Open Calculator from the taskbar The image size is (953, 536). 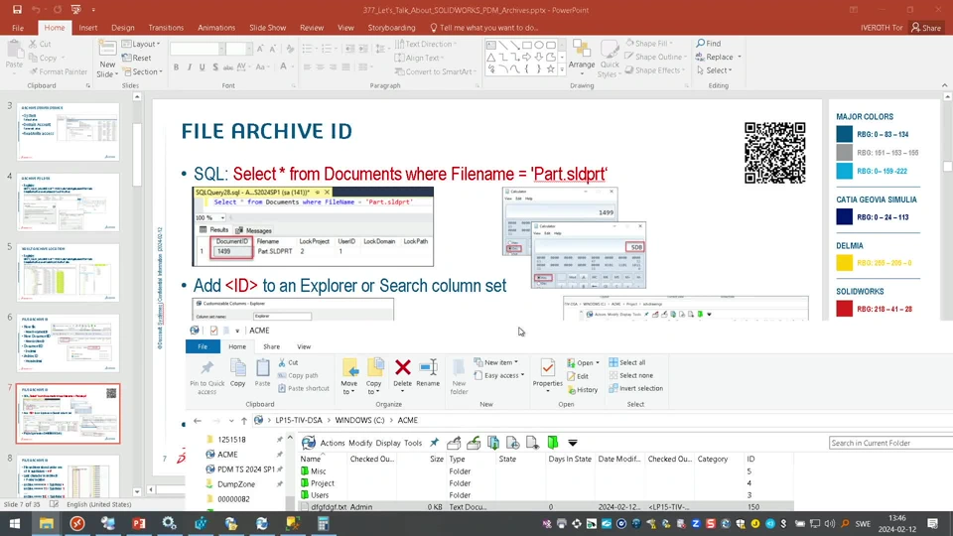point(323,523)
